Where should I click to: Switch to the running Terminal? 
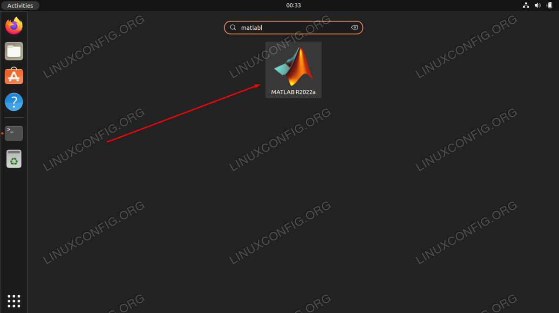(x=14, y=133)
